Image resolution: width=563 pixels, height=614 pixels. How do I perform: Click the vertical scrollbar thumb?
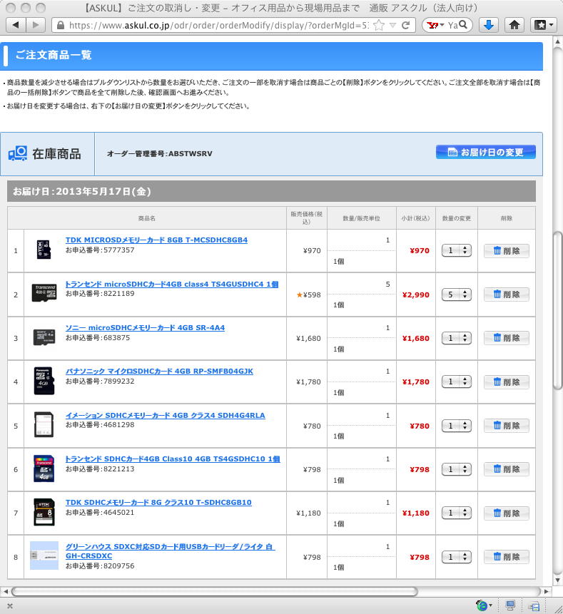click(558, 310)
